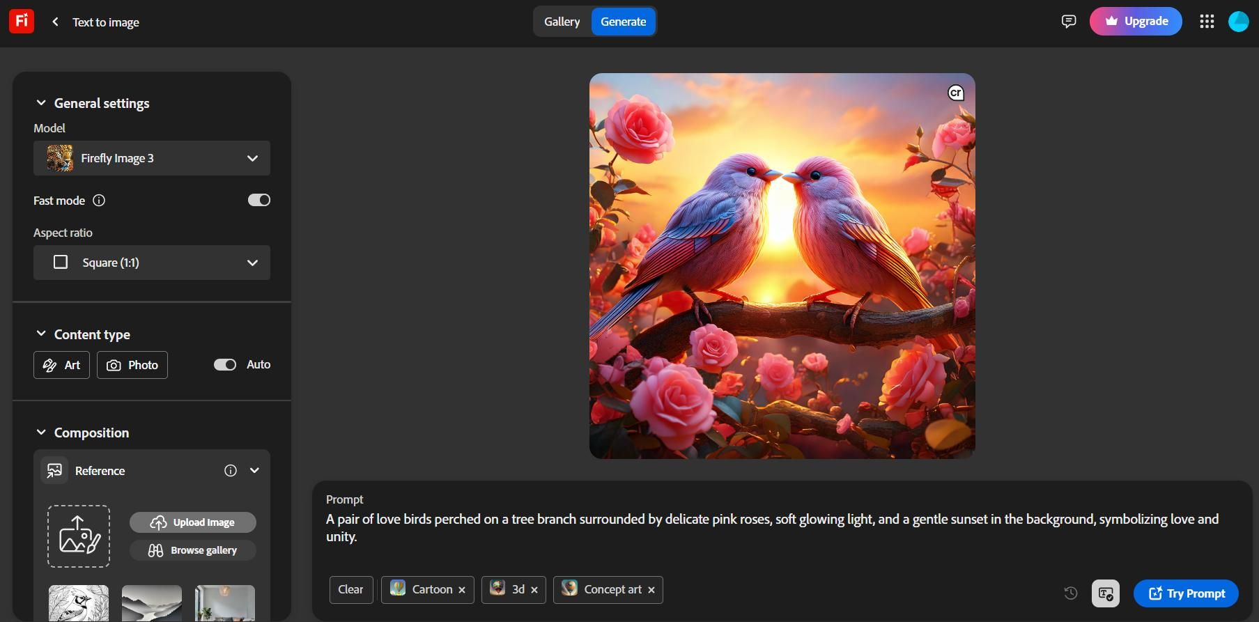Open the Firefly Image 3 model dropdown
This screenshot has height=622, width=1259.
pyautogui.click(x=152, y=158)
